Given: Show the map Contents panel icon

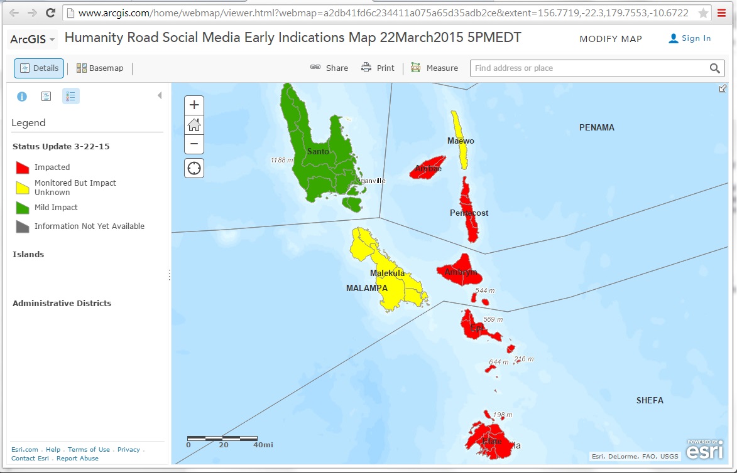Looking at the screenshot, I should pyautogui.click(x=46, y=97).
